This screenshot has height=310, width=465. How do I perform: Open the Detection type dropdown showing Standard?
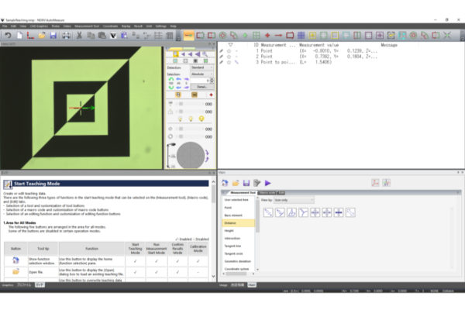(200, 67)
